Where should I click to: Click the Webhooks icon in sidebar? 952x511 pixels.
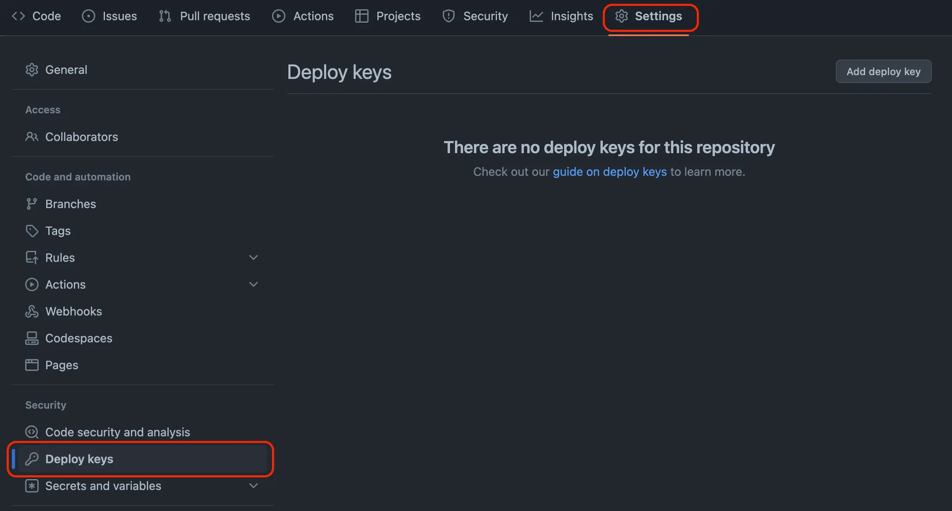click(x=32, y=311)
